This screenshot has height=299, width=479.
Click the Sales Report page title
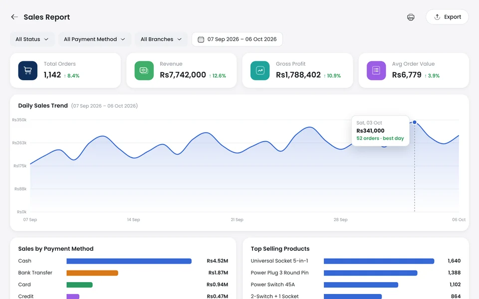click(x=47, y=17)
